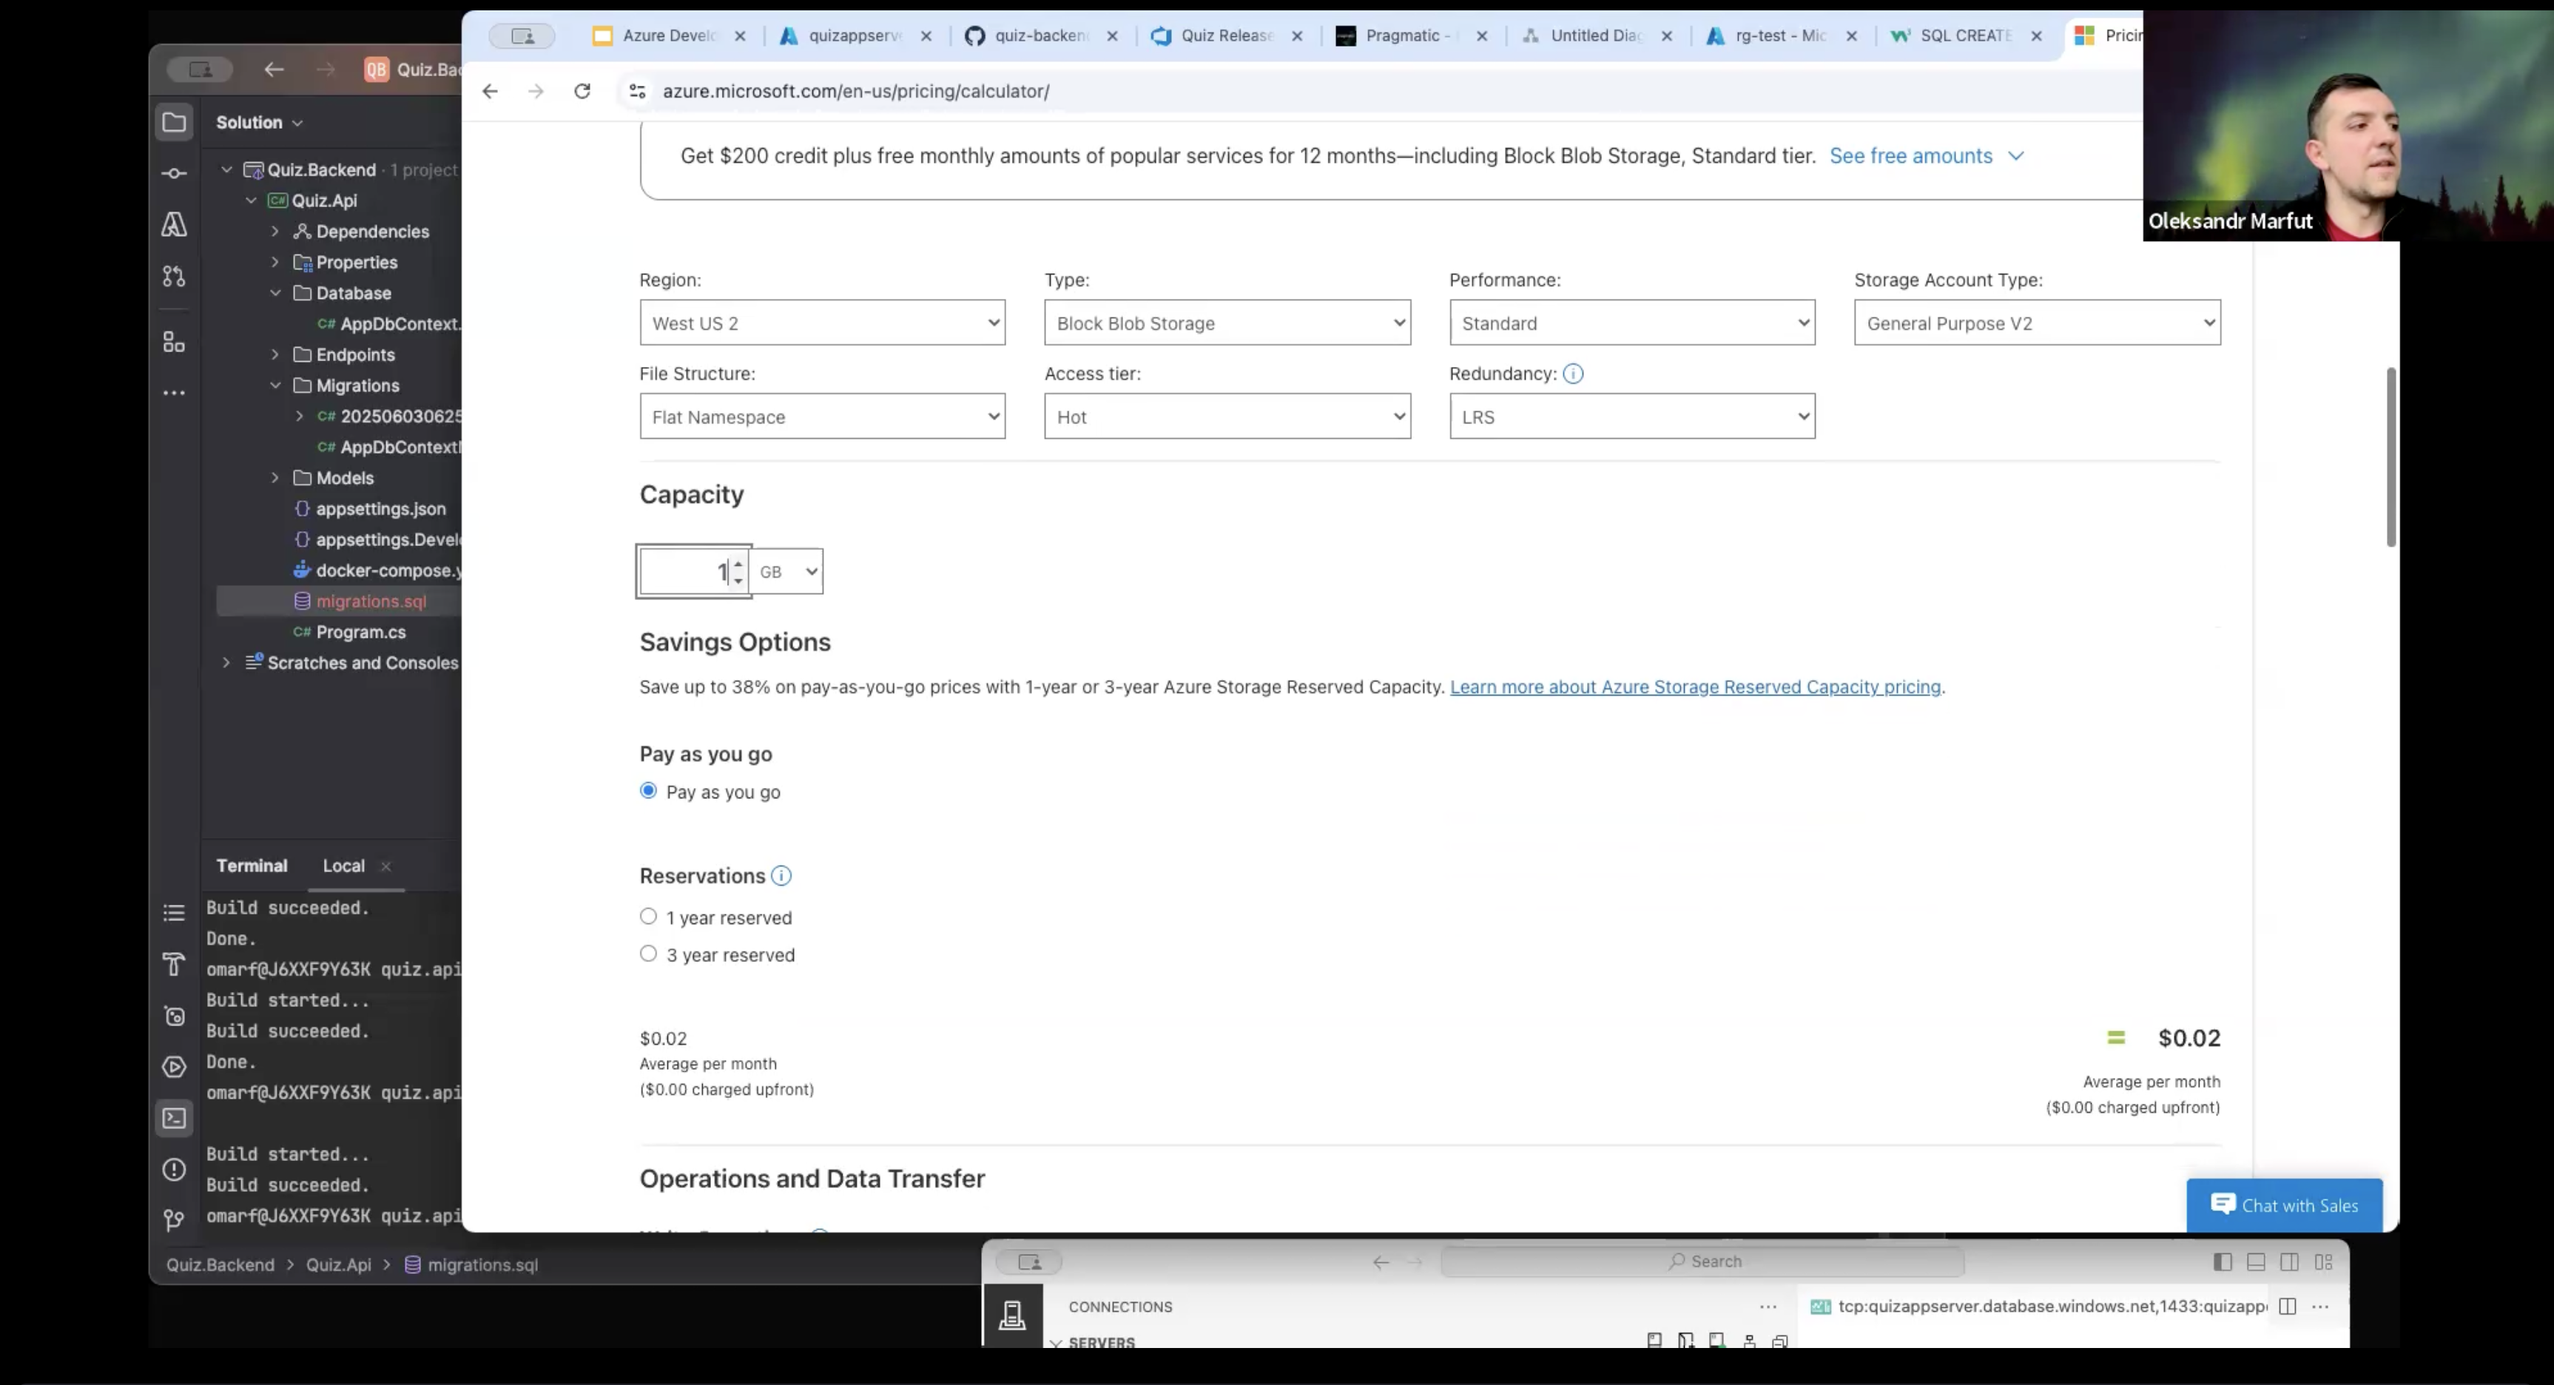Image resolution: width=2554 pixels, height=1385 pixels.
Task: Toggle panel layout icon in bottom window
Action: pyautogui.click(x=2257, y=1262)
